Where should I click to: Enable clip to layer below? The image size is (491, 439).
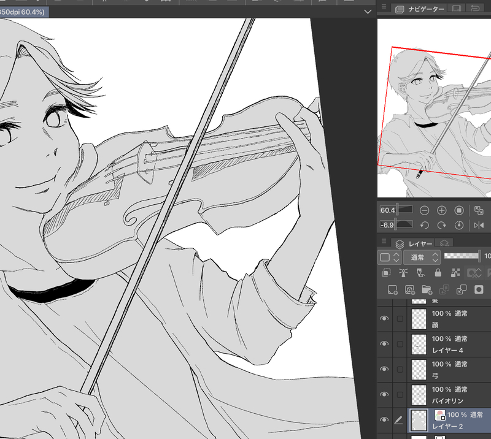(x=386, y=273)
